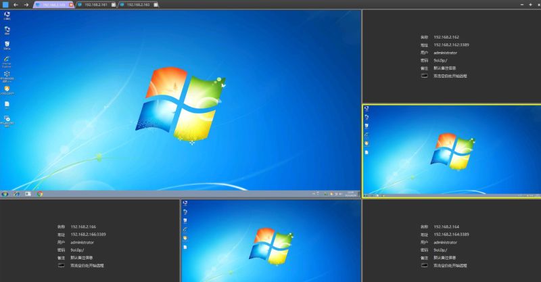The width and height of the screenshot is (541, 282).
Task: Click the clock in main remote taskbar
Action: [351, 193]
